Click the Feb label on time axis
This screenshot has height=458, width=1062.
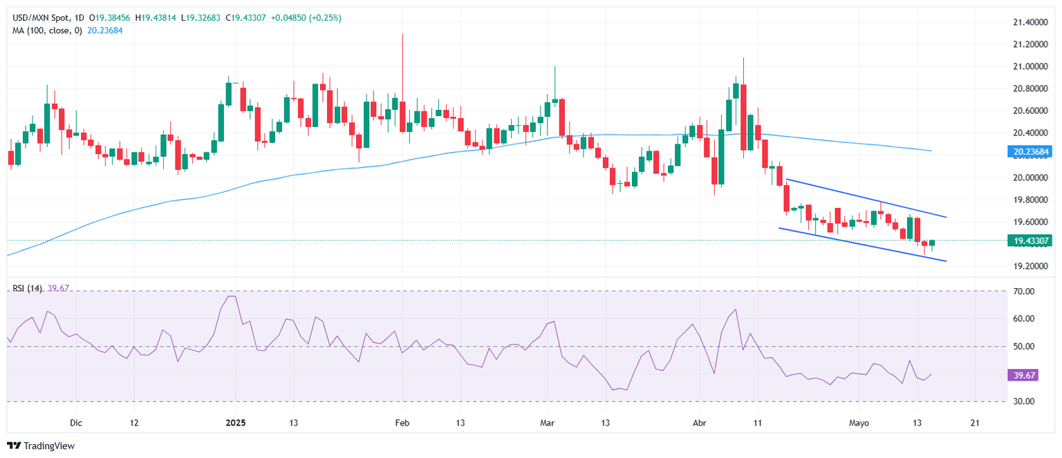pyautogui.click(x=402, y=422)
